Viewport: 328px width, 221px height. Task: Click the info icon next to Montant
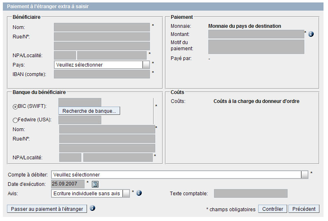311,34
